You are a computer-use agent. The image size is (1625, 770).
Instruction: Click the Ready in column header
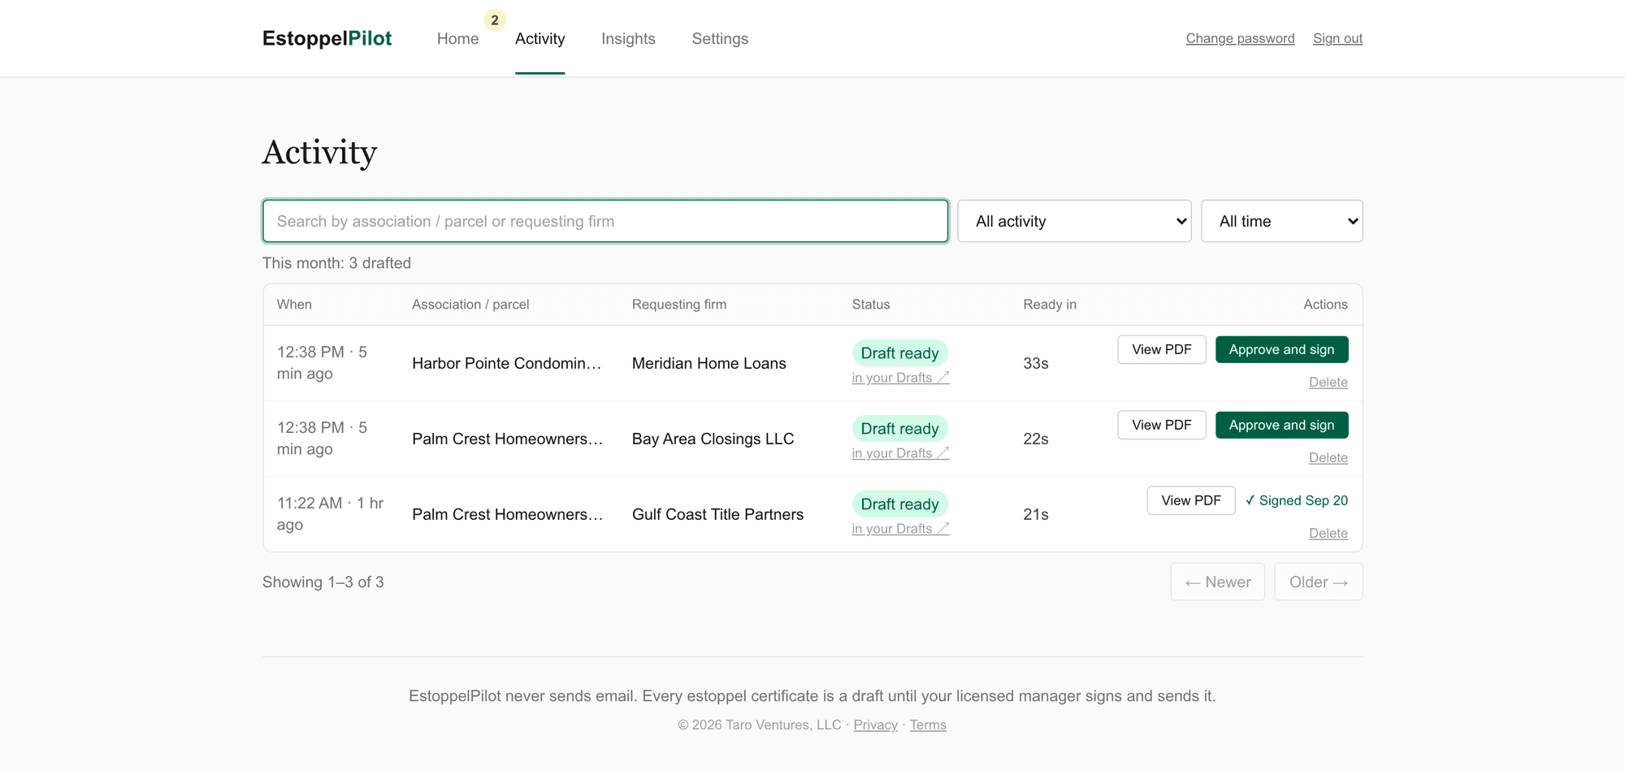tap(1050, 304)
